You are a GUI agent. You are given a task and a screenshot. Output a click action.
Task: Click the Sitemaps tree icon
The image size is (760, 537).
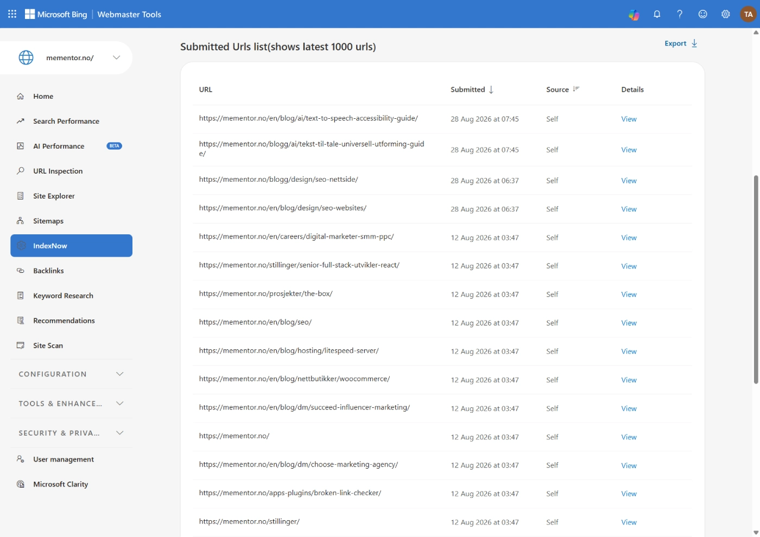pyautogui.click(x=21, y=221)
